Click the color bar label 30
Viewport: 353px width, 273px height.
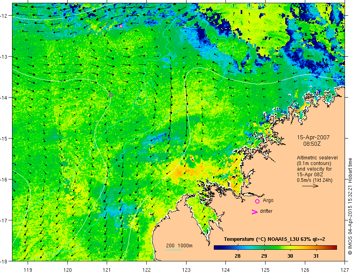[290, 256]
